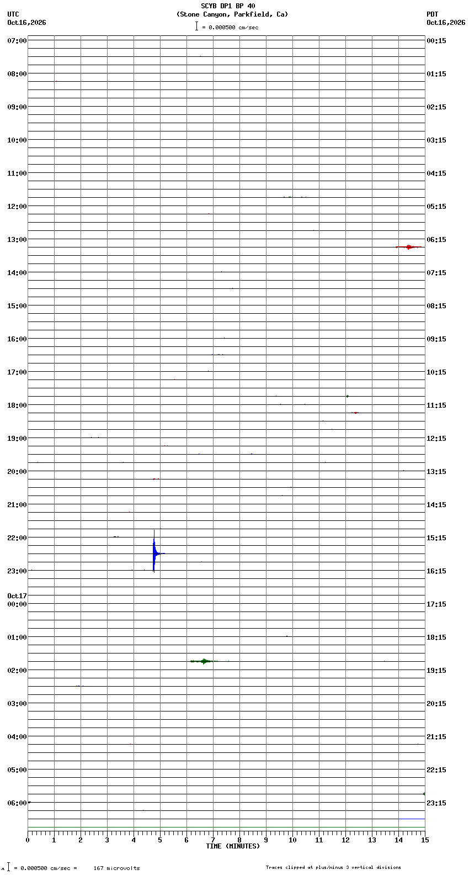The width and height of the screenshot is (469, 875).
Task: Click the '11:00' UTC row label
Action: [17, 173]
